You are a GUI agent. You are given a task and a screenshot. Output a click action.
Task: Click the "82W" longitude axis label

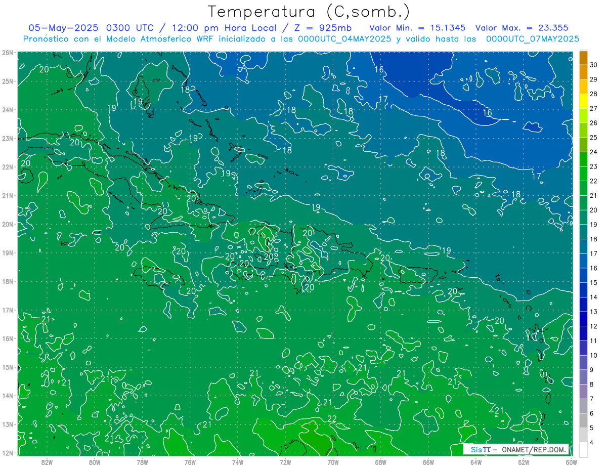click(x=47, y=461)
